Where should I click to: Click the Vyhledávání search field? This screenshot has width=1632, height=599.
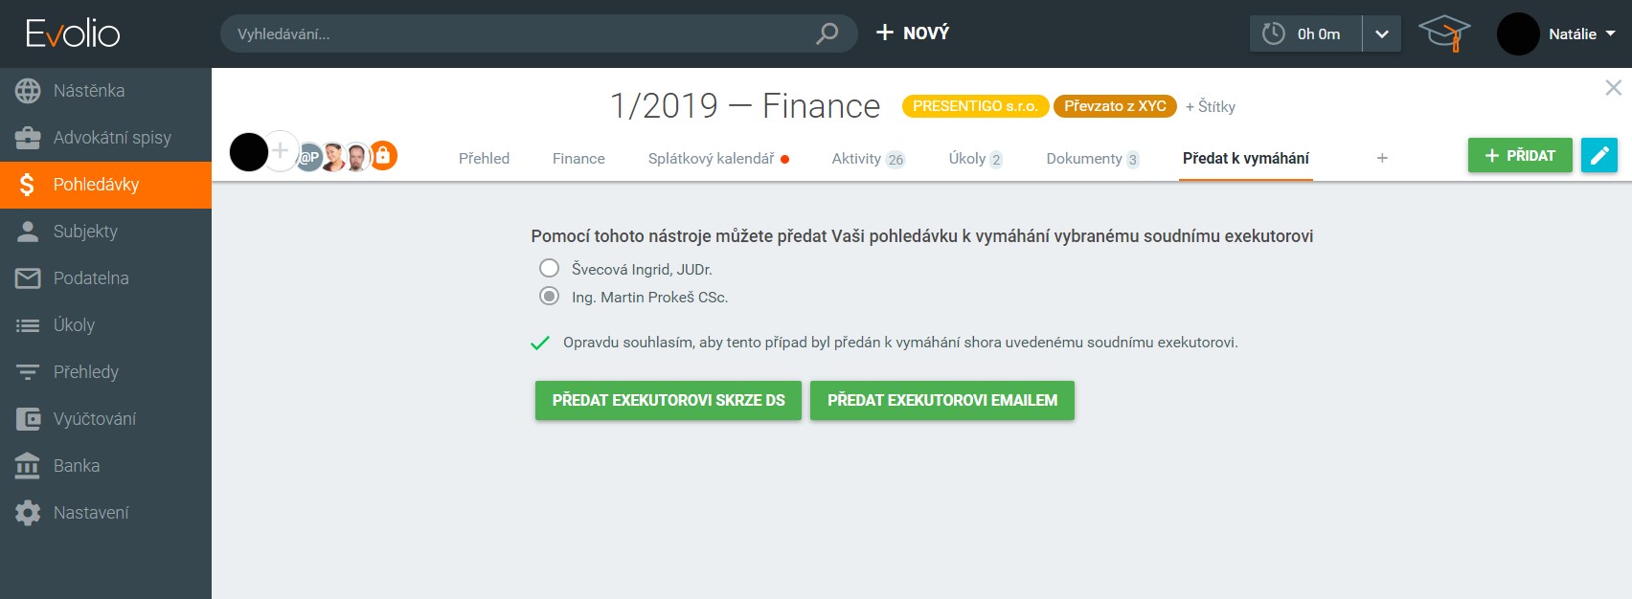(x=517, y=33)
